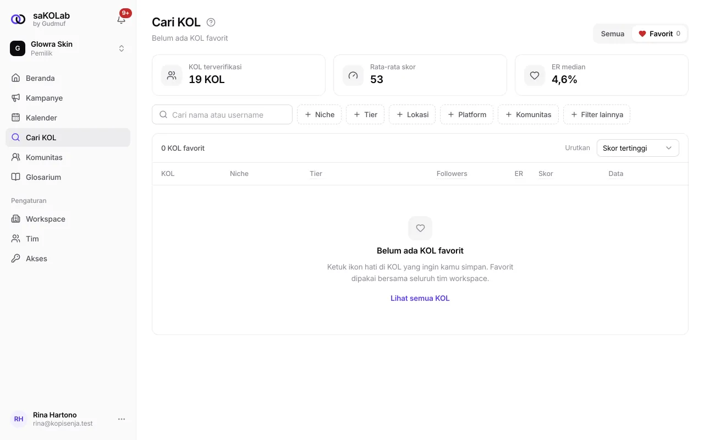Click the ER column header
The width and height of the screenshot is (704, 440).
(519, 174)
